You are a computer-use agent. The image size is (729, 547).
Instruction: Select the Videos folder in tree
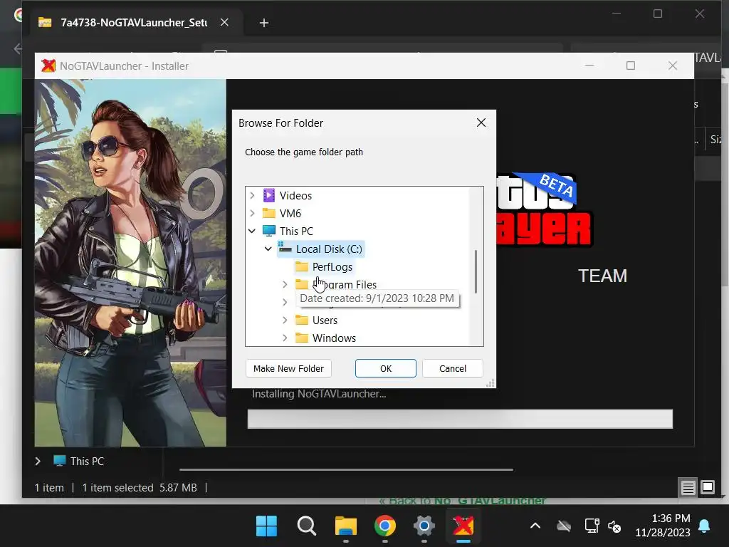click(x=295, y=195)
